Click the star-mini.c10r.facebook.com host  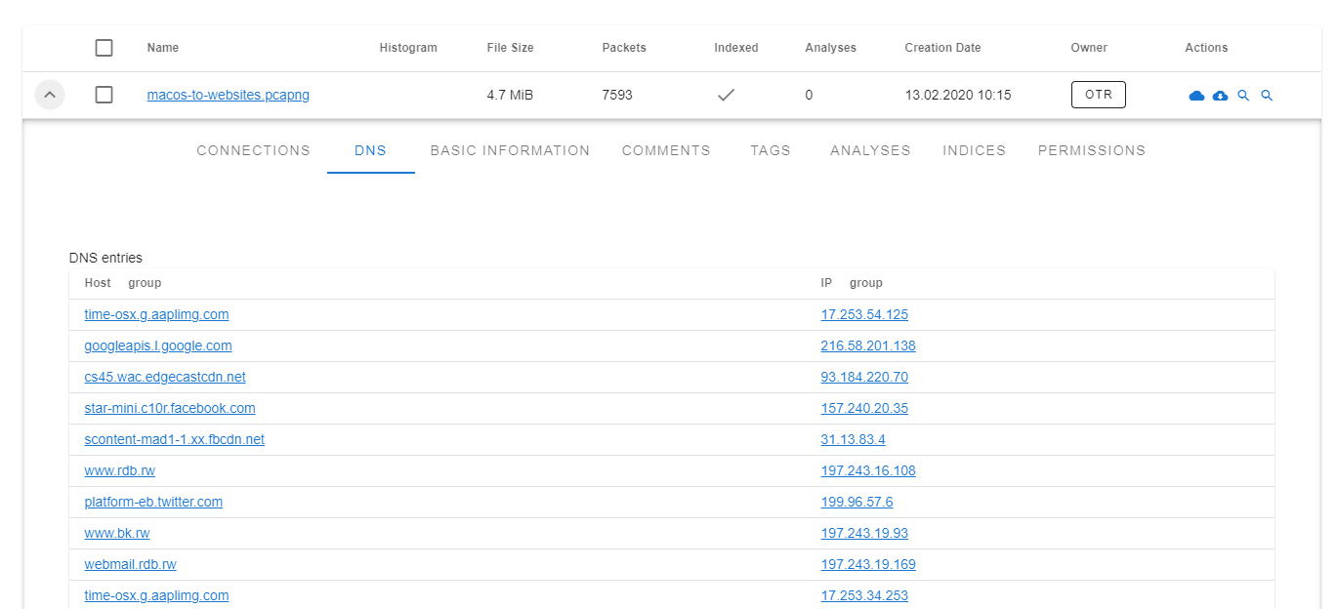click(x=170, y=409)
